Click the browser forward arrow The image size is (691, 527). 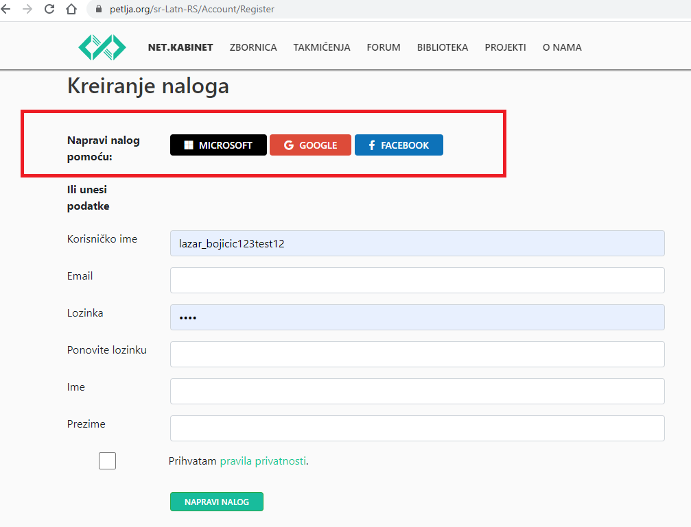pyautogui.click(x=27, y=10)
